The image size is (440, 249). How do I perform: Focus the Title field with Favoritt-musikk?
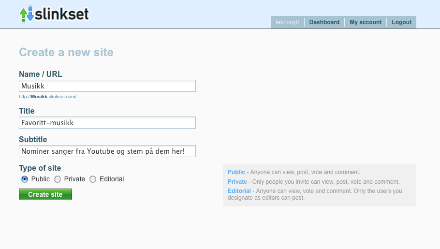[x=107, y=123]
